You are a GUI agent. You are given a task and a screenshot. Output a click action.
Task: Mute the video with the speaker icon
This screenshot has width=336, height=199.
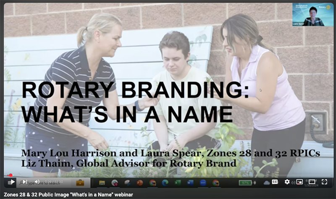tap(37, 182)
